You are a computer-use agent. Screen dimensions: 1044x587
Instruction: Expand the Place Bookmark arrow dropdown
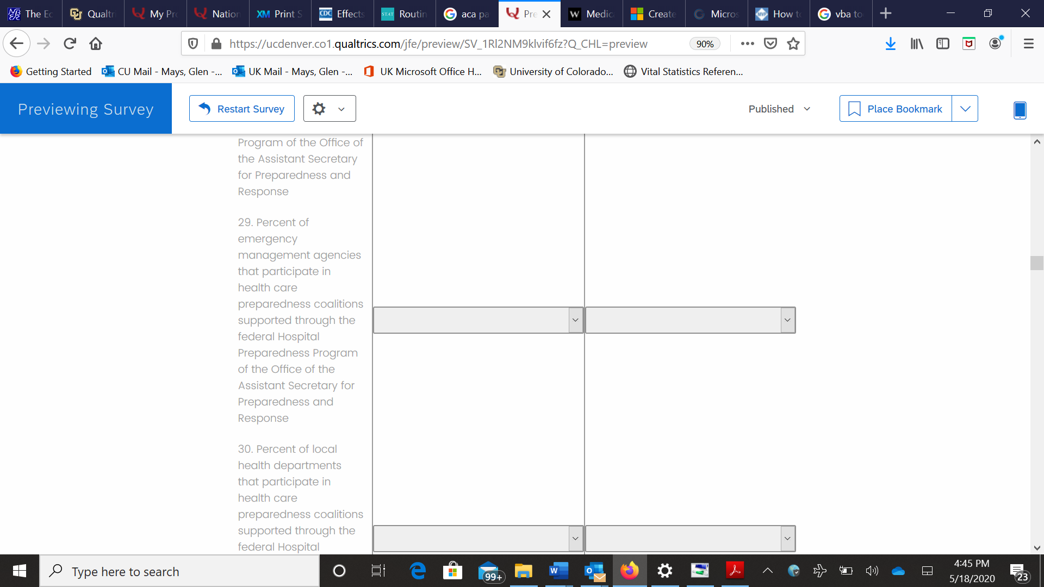(x=965, y=109)
